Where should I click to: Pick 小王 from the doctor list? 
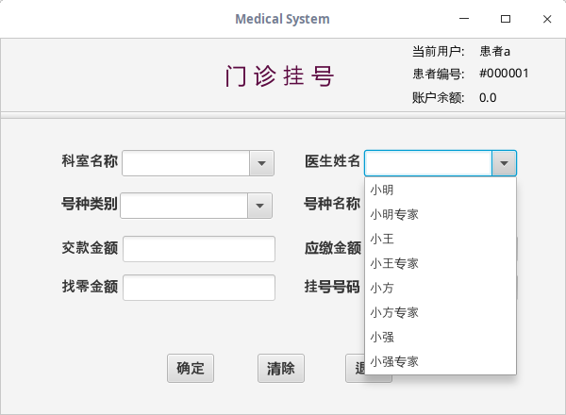[x=382, y=239]
